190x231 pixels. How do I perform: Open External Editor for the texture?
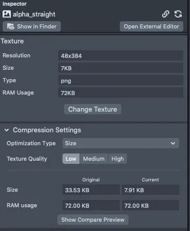pyautogui.click(x=151, y=26)
